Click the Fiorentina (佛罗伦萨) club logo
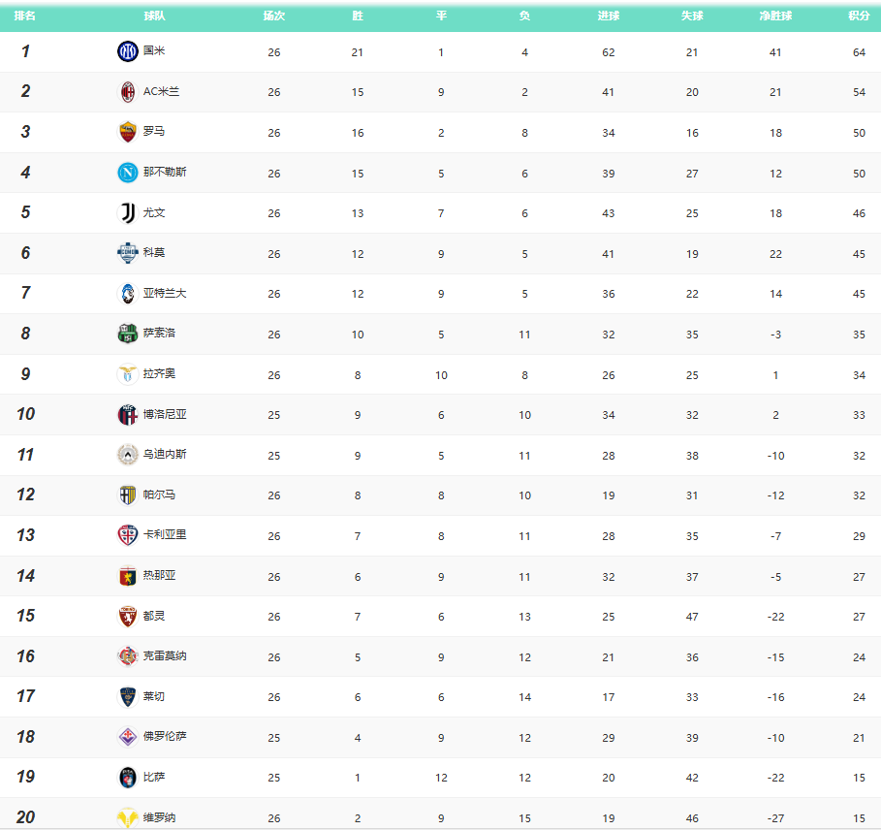The width and height of the screenshot is (881, 830). click(127, 737)
